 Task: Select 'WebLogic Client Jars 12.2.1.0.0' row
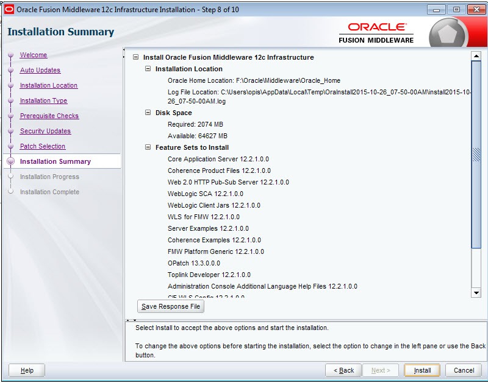coord(214,205)
